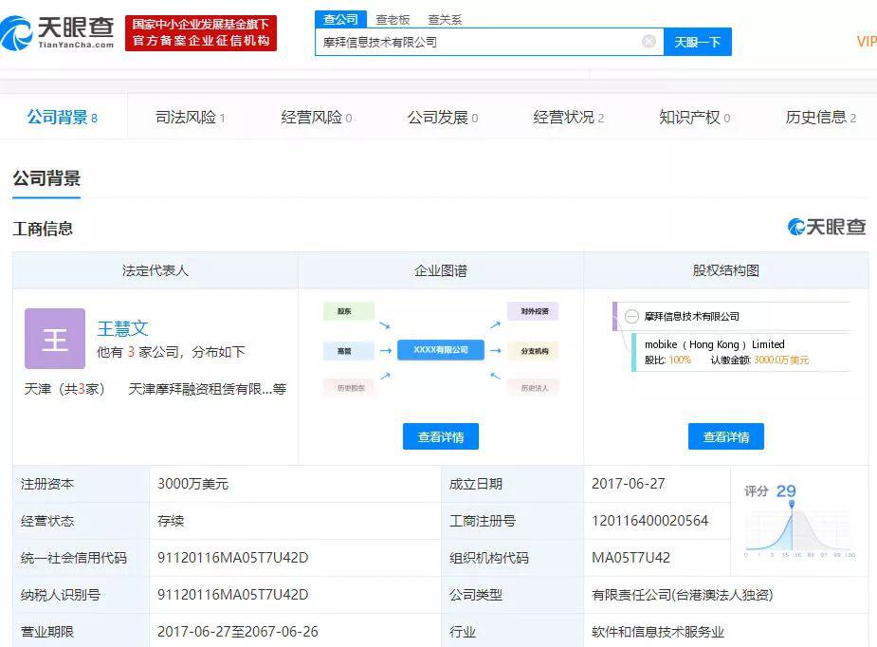Click 查看详情 under 股权结构图
The height and width of the screenshot is (647, 877).
pyautogui.click(x=726, y=436)
